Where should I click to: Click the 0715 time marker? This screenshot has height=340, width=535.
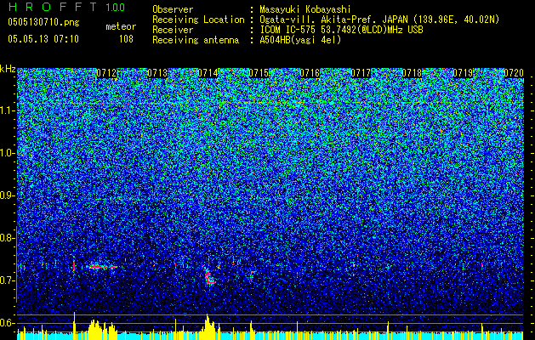259,73
